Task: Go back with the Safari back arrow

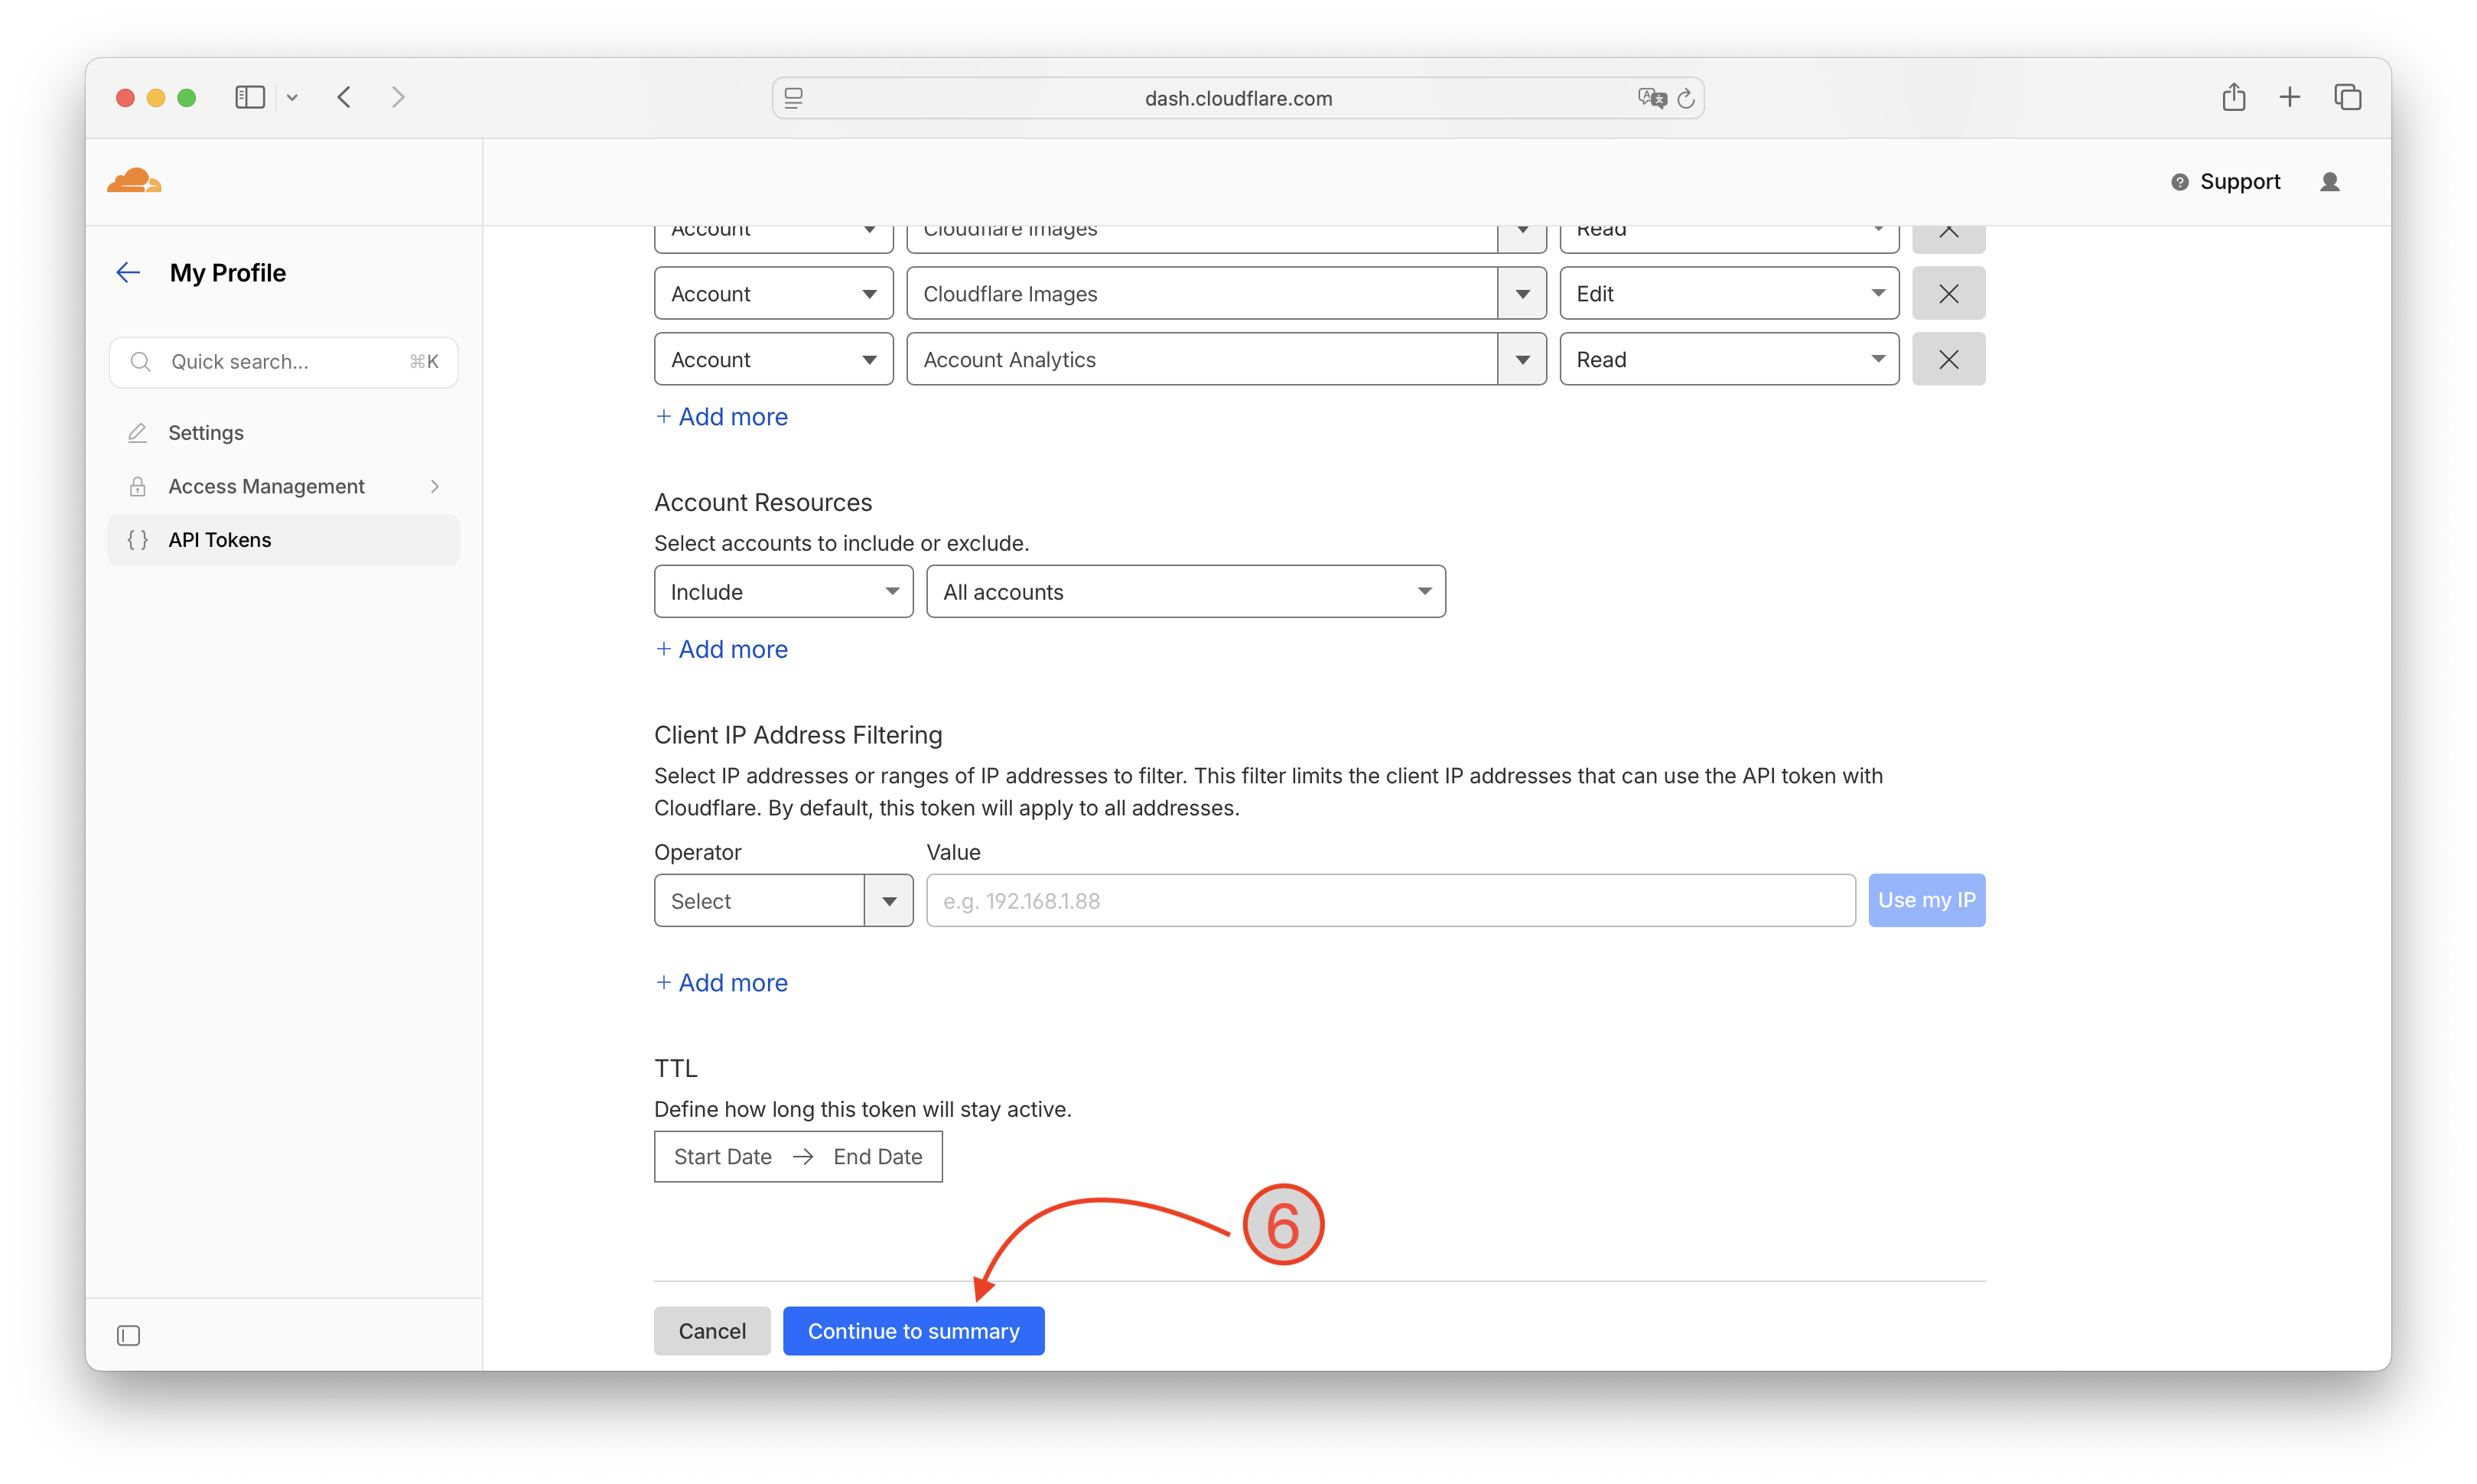Action: 345,97
